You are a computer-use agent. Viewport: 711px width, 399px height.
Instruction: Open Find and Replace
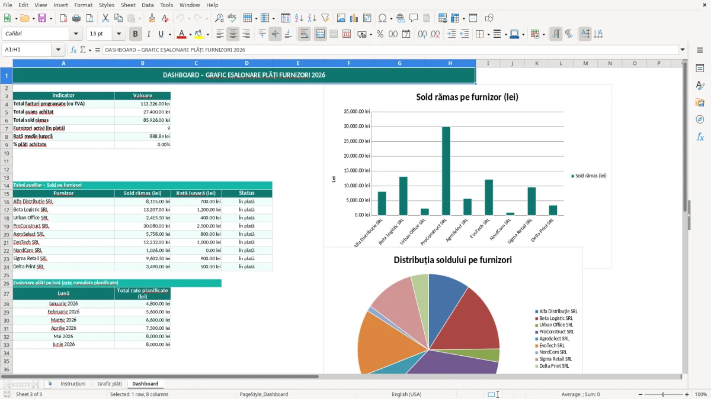click(x=219, y=18)
